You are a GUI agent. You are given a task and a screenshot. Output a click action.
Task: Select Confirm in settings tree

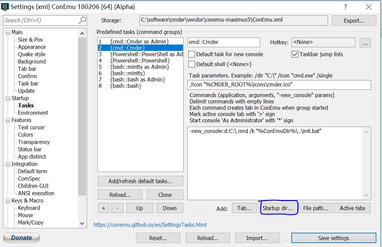27,76
